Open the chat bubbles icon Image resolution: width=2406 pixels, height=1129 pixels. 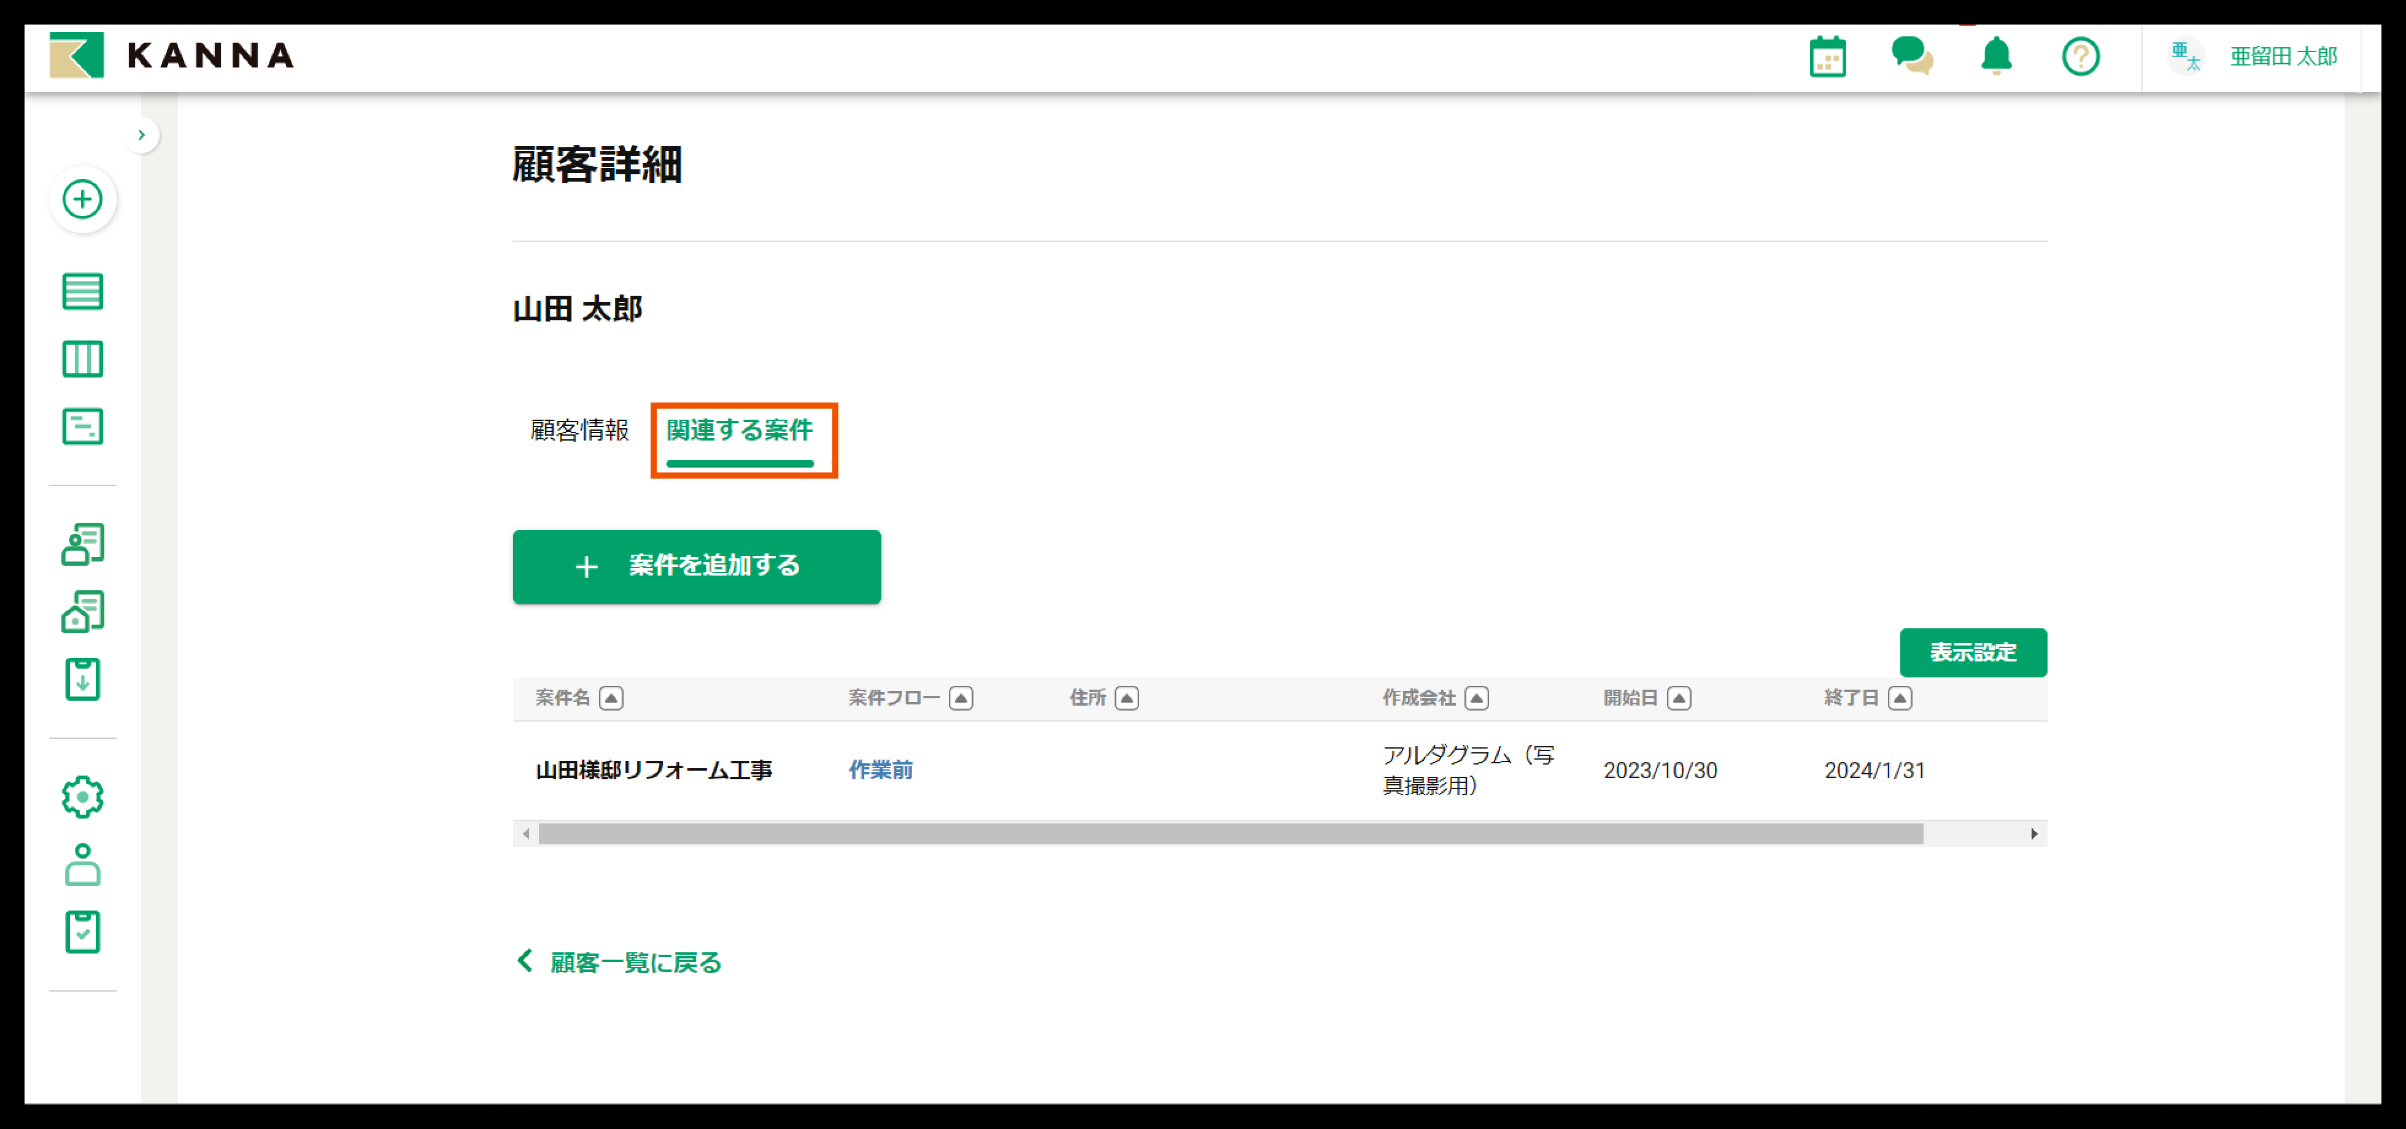tap(1911, 56)
